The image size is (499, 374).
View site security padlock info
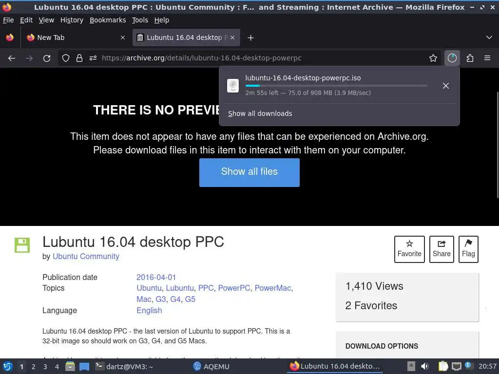pyautogui.click(x=79, y=58)
